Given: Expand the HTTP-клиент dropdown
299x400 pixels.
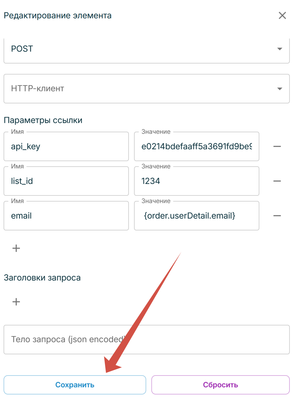Looking at the screenshot, I should coord(146,89).
